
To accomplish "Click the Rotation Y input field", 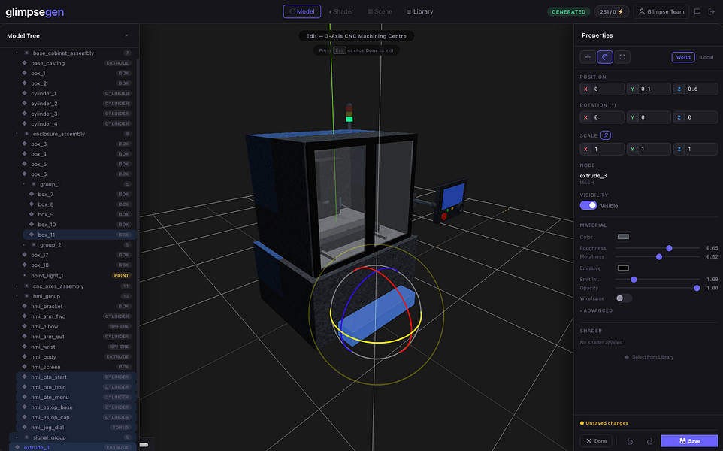I will tap(649, 117).
